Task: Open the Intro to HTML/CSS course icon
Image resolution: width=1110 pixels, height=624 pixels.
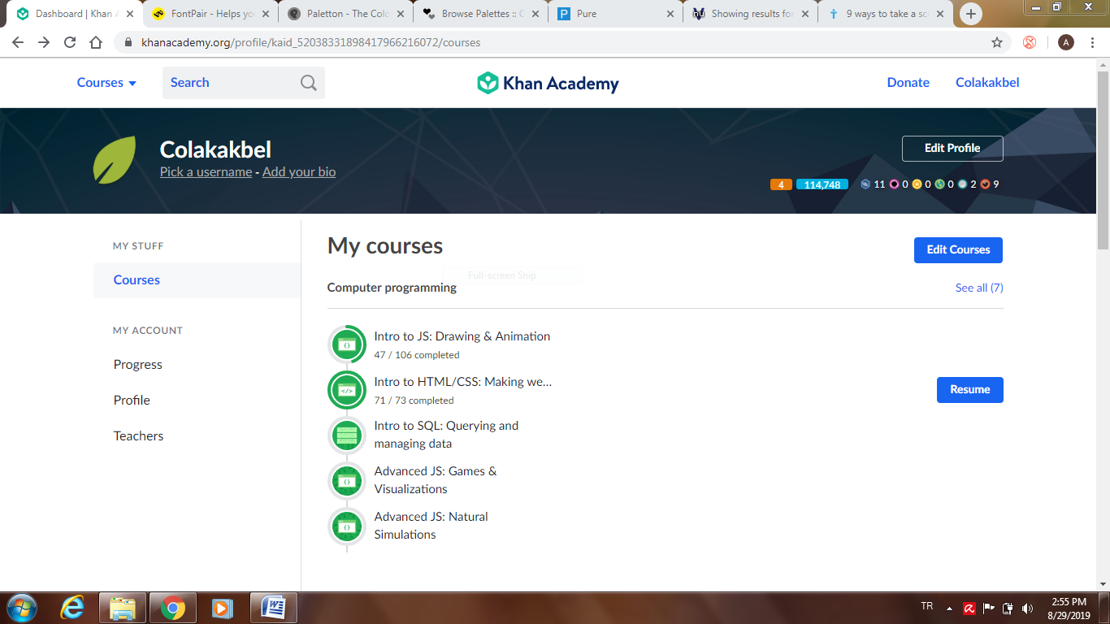Action: [347, 390]
